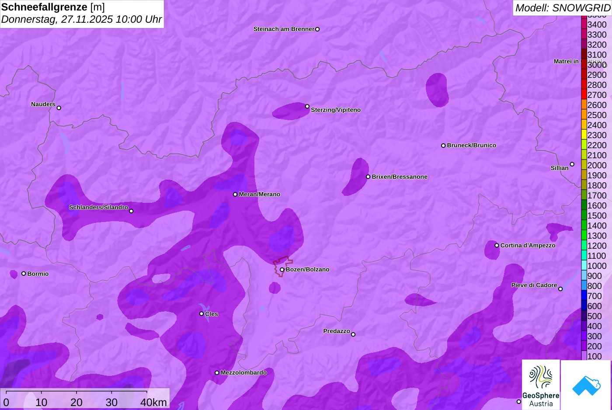
Task: Click the Bormio location marker
Action: click(24, 274)
